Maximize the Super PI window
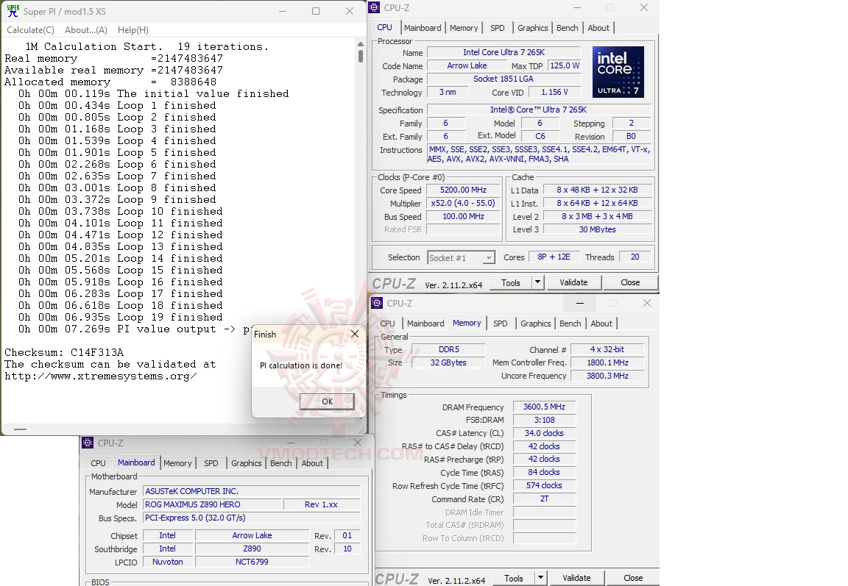The height and width of the screenshot is (586, 848). point(316,11)
